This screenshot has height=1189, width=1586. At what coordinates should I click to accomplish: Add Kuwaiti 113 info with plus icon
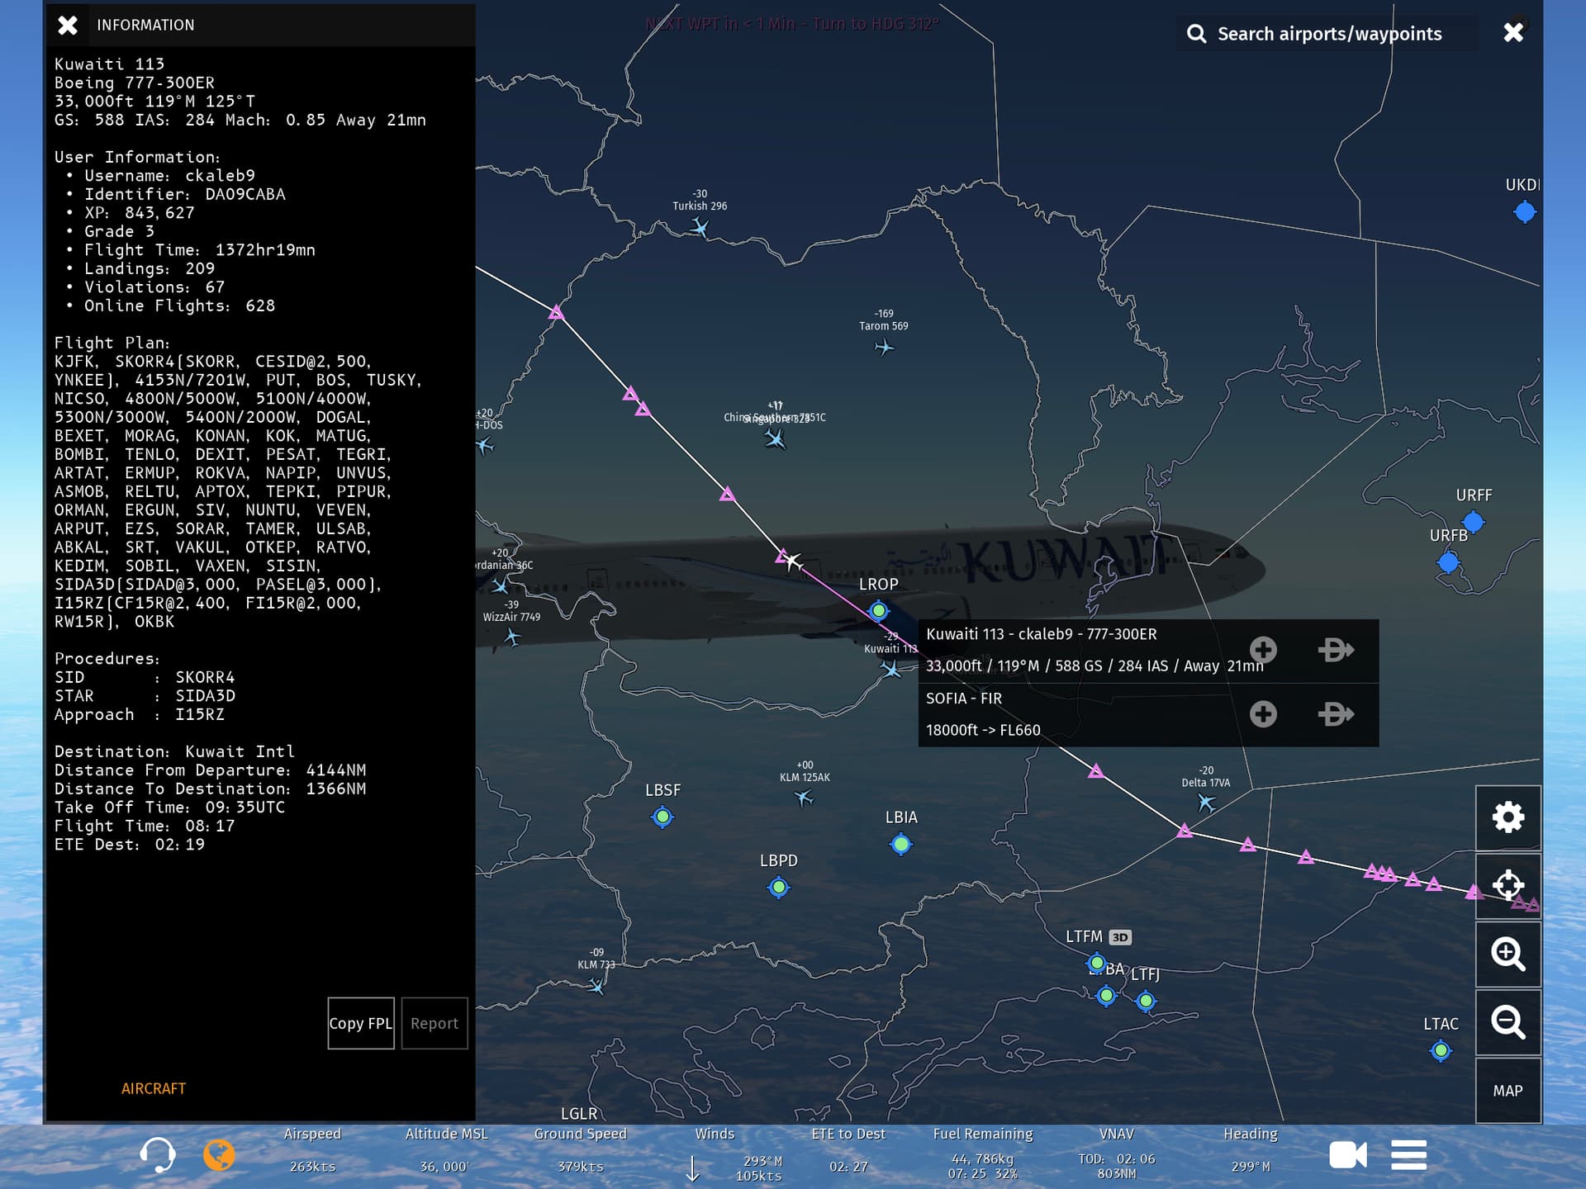coord(1262,650)
